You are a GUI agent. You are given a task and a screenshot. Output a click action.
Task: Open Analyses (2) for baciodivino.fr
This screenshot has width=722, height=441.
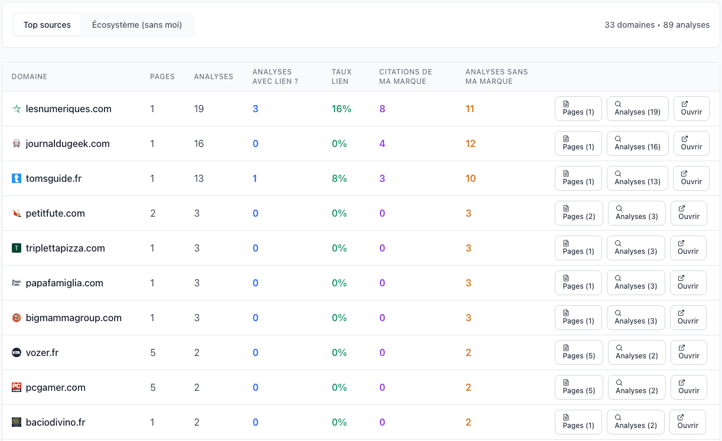636,422
